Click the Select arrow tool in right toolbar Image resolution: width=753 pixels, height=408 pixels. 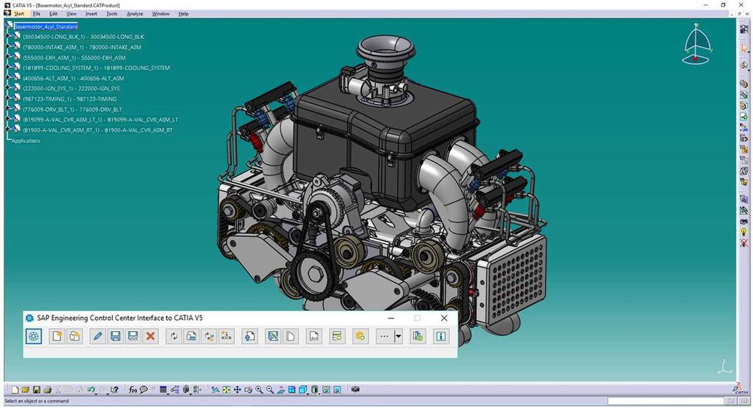point(744,48)
